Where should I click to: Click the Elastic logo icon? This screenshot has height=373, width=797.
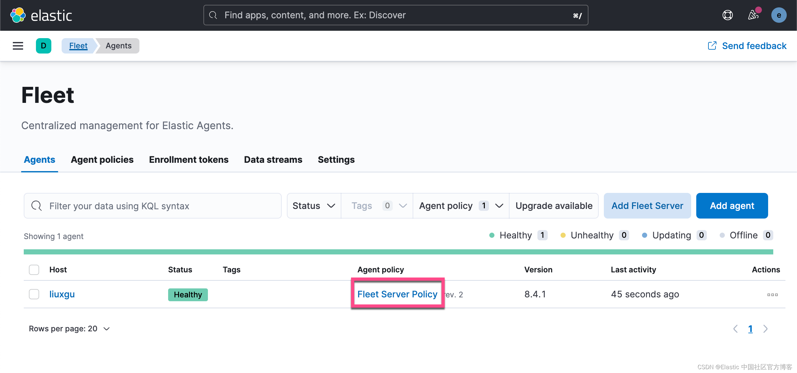click(x=18, y=15)
